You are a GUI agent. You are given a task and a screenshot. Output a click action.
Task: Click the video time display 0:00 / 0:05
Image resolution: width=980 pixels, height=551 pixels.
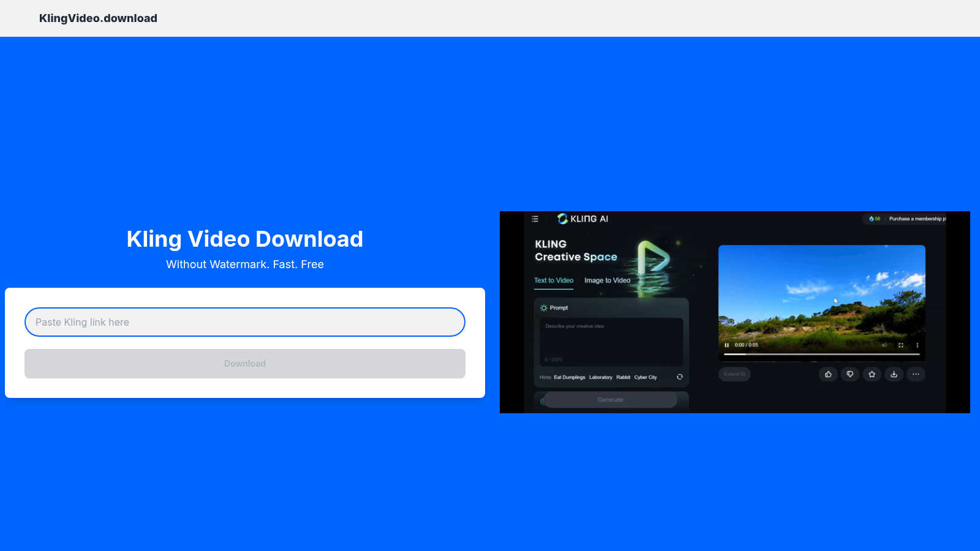[x=747, y=345]
